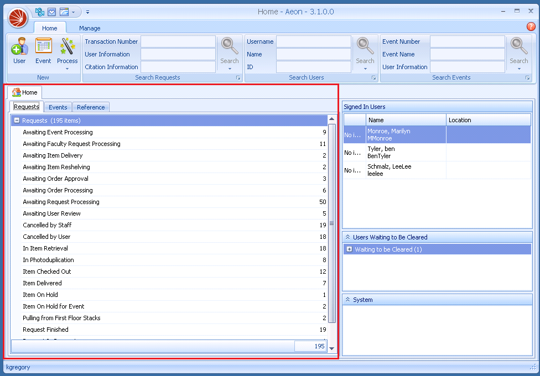Screen dimensions: 540x376
Task: Open Search Requests dialog launcher
Action: [x=238, y=78]
